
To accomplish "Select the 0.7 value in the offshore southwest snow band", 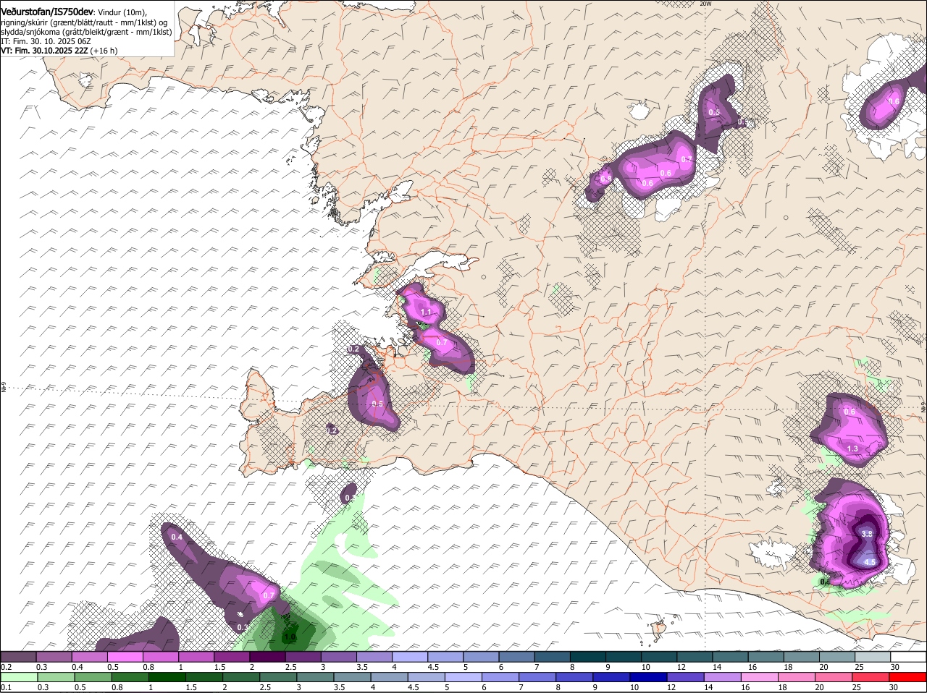I will coord(268,595).
